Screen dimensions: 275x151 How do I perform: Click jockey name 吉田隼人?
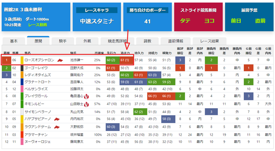(77, 82)
